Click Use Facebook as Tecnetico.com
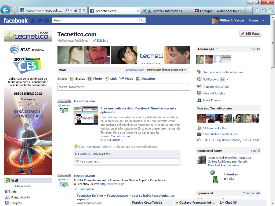 (223, 72)
